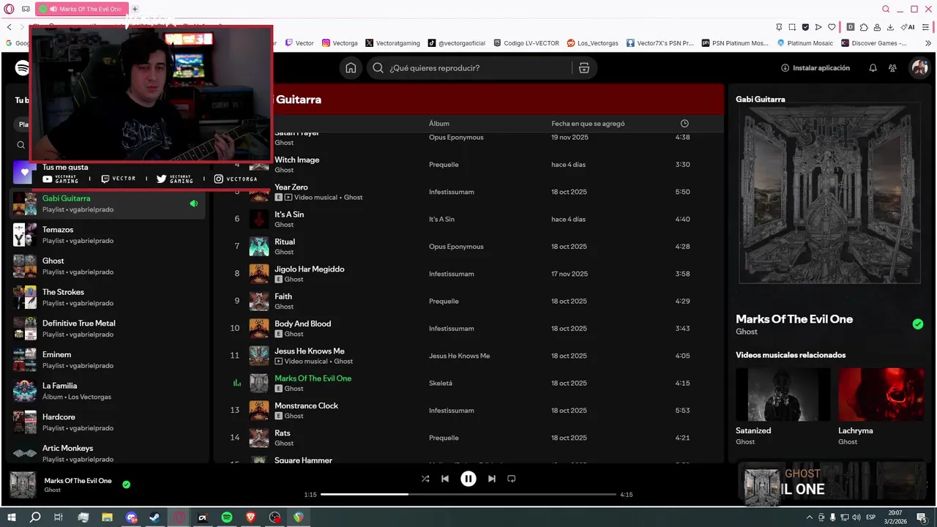Open now playing album thumbnail in the bottom bar
Viewport: 937px width, 527px height.
tap(23, 485)
